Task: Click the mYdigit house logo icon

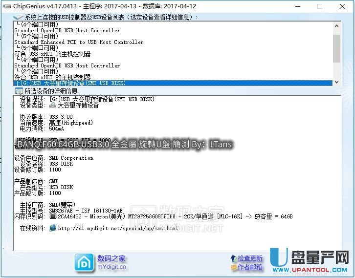Action: pos(84,262)
